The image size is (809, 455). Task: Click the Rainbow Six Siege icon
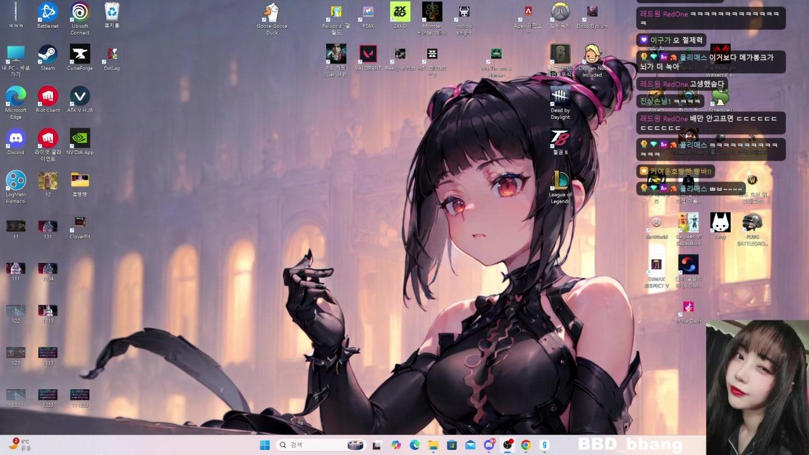(560, 61)
